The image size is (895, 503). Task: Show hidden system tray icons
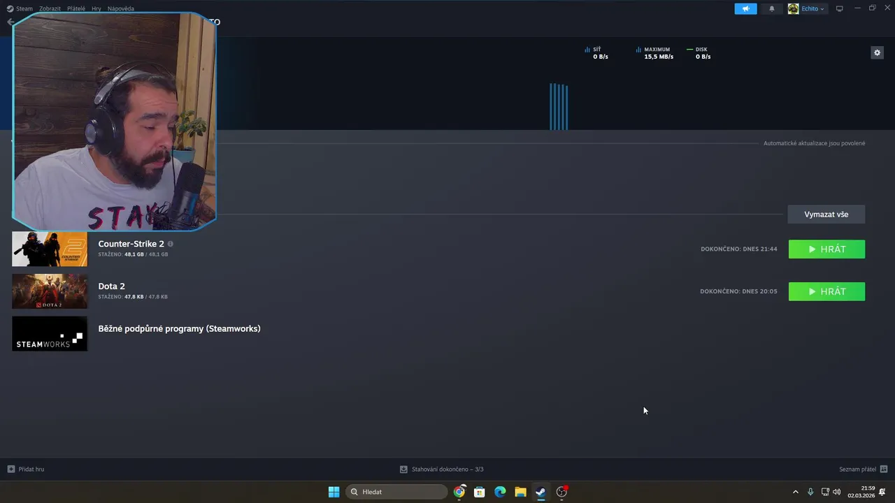point(795,492)
